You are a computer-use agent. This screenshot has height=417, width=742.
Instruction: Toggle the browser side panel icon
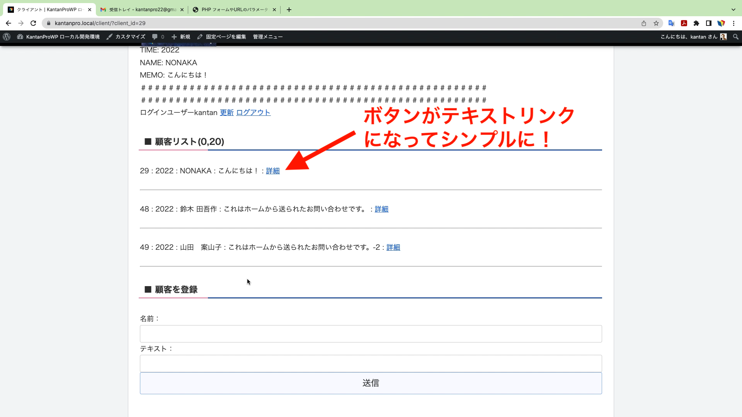tap(709, 23)
